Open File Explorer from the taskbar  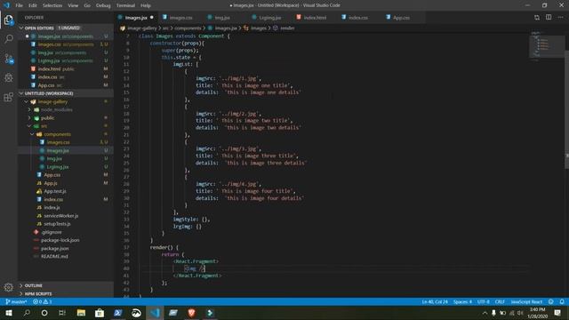point(81,313)
